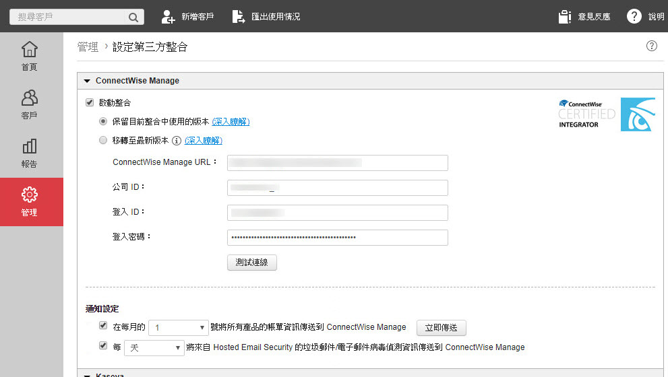Select 保留目前整合中使用的版本 radio option

pos(103,122)
